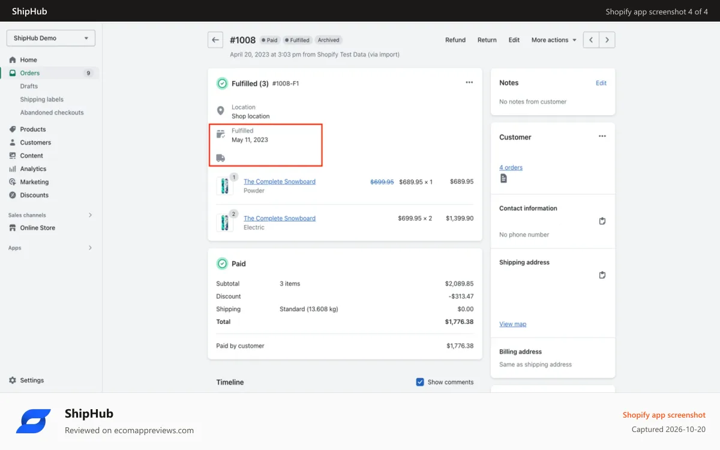The width and height of the screenshot is (720, 450).
Task: Open the ShipHub Demo store selector
Action: tap(50, 38)
